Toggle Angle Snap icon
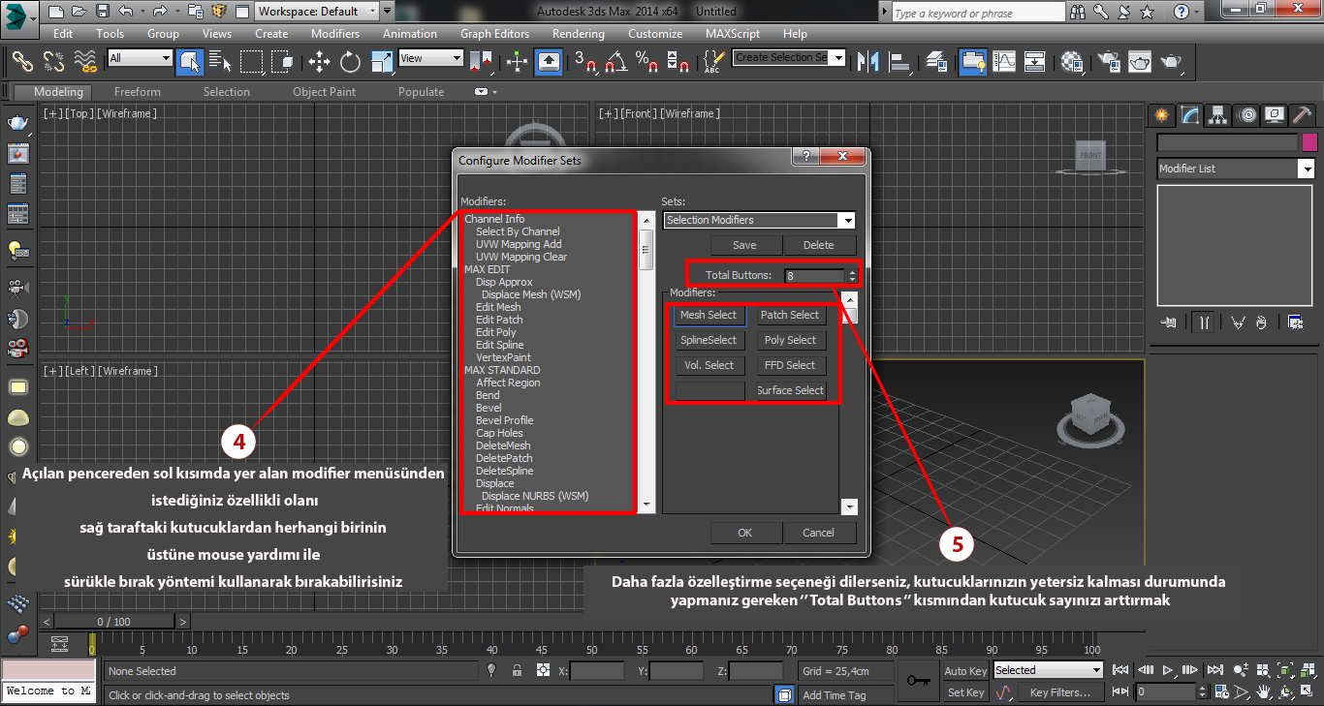The image size is (1324, 706). 615,61
